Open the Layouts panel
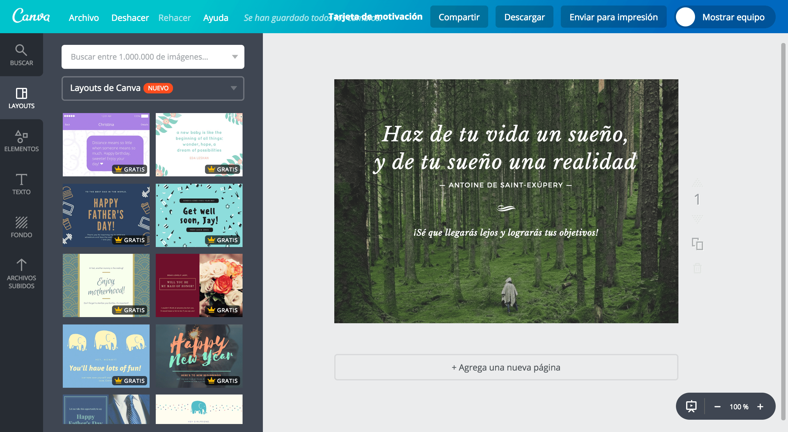Image resolution: width=788 pixels, height=432 pixels. click(x=22, y=98)
